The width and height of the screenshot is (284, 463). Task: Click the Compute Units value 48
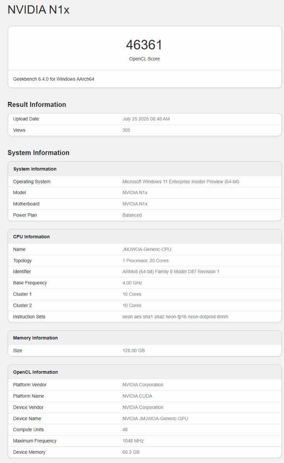point(125,429)
